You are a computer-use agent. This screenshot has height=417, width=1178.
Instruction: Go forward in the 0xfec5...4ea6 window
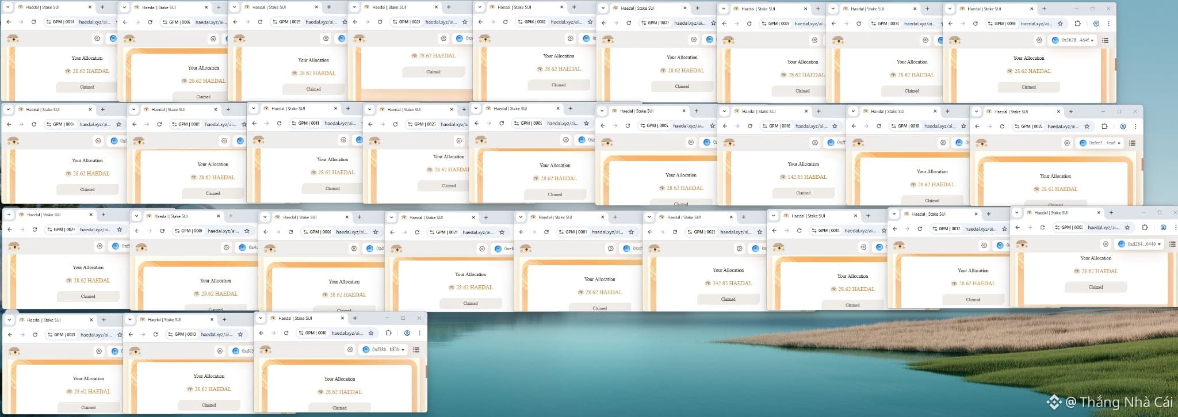pos(989,127)
